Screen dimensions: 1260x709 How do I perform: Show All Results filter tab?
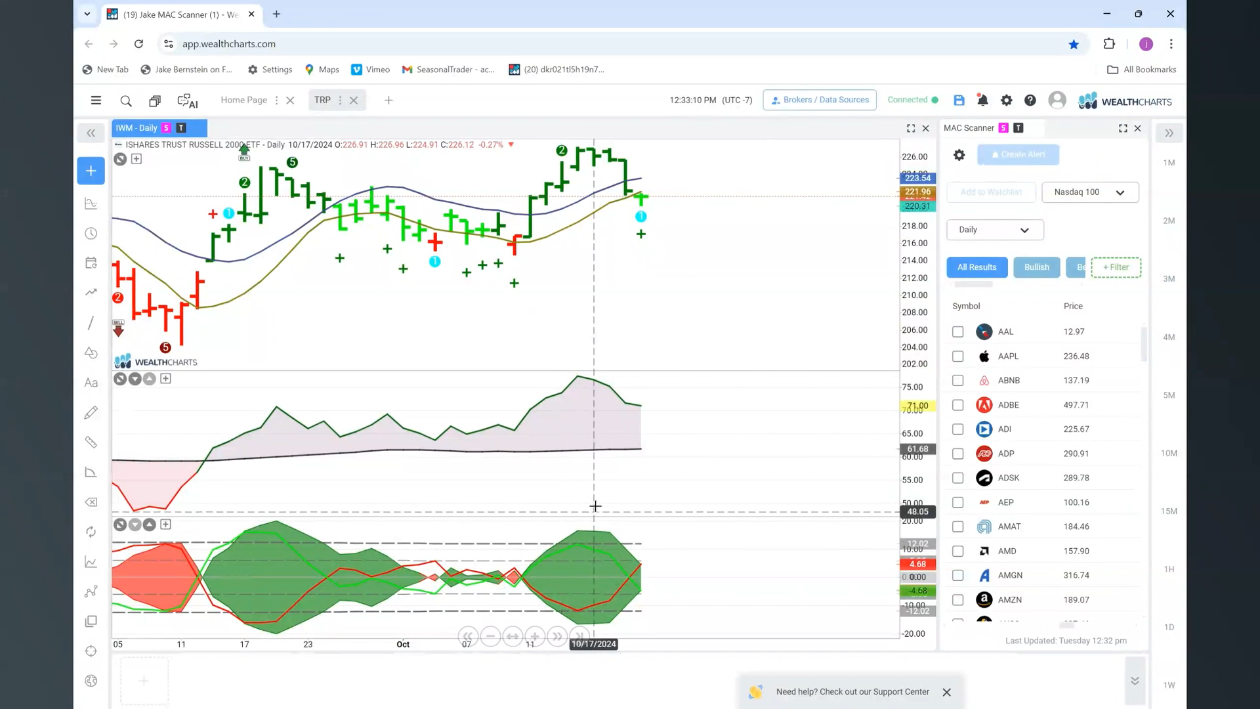[976, 267]
